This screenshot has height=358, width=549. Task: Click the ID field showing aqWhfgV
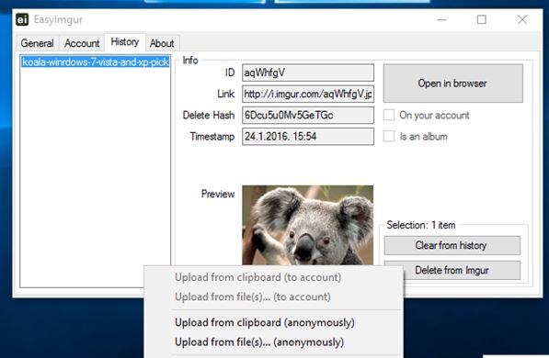308,73
